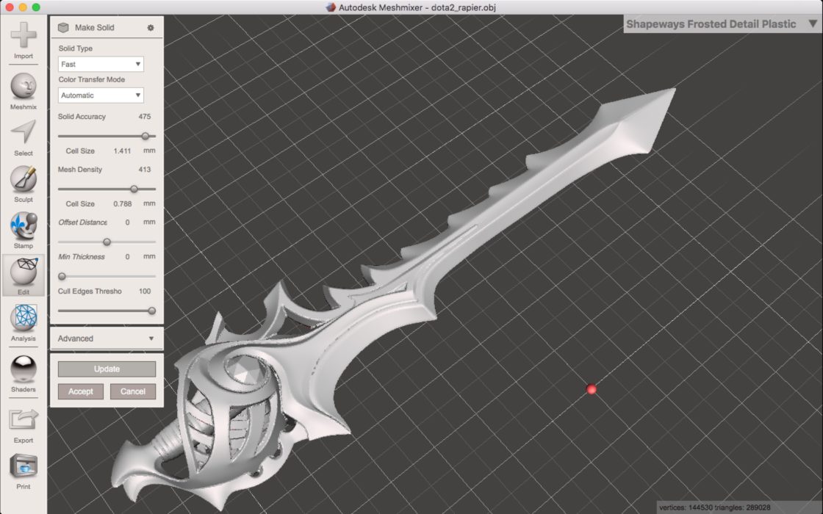Click the Export icon
The width and height of the screenshot is (823, 514).
[x=24, y=421]
